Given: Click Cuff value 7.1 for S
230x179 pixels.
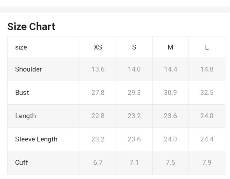Looking at the screenshot, I should 134,162.
